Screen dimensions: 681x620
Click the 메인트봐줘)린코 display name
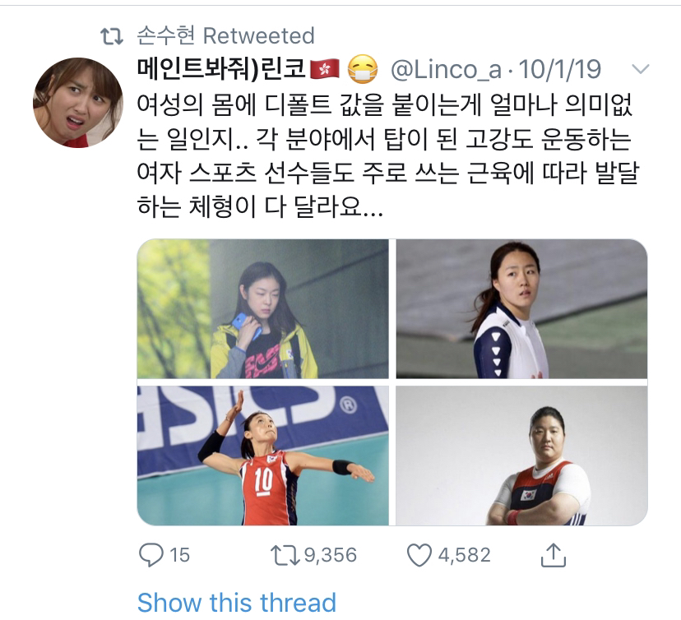pos(221,69)
